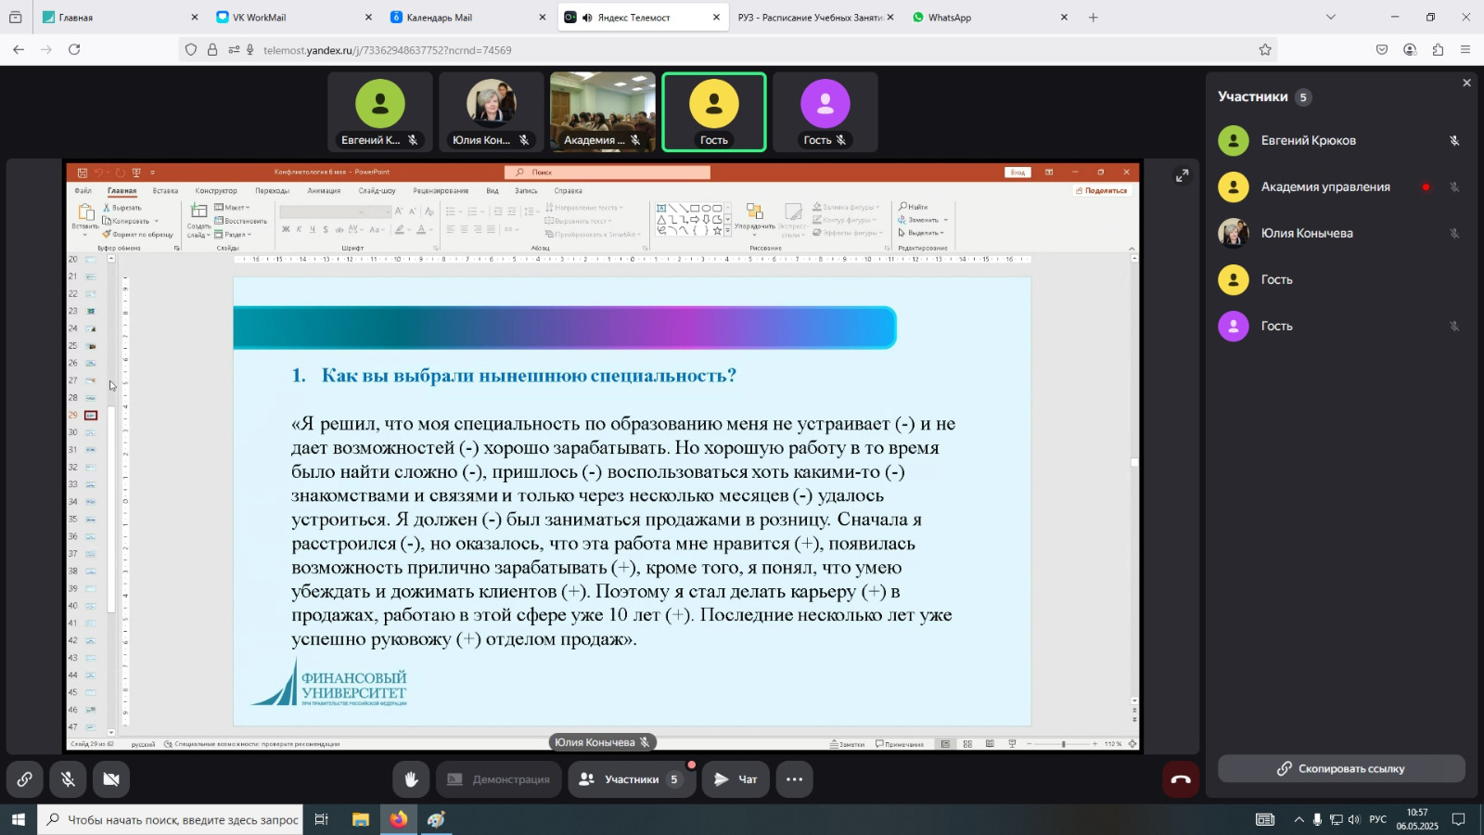Open the list all tabs dropdown
The height and width of the screenshot is (835, 1484).
1331,18
